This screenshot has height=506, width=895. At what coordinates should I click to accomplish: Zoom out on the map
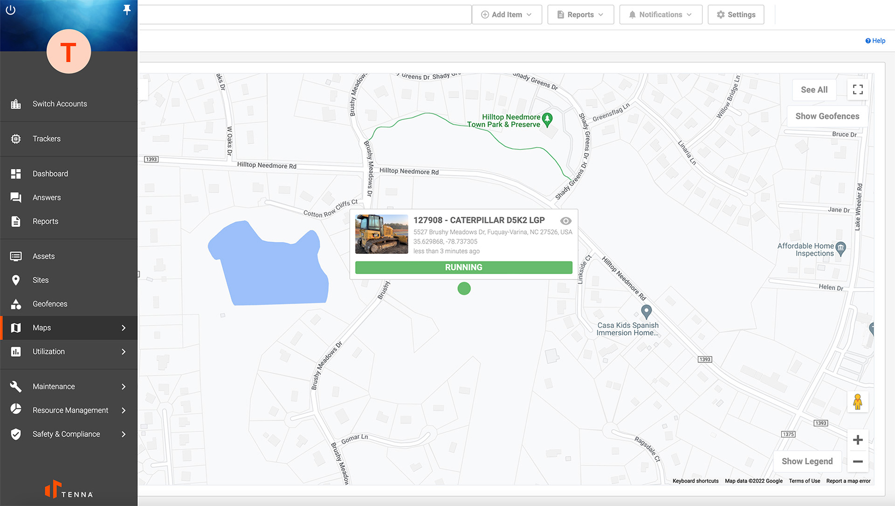tap(858, 461)
